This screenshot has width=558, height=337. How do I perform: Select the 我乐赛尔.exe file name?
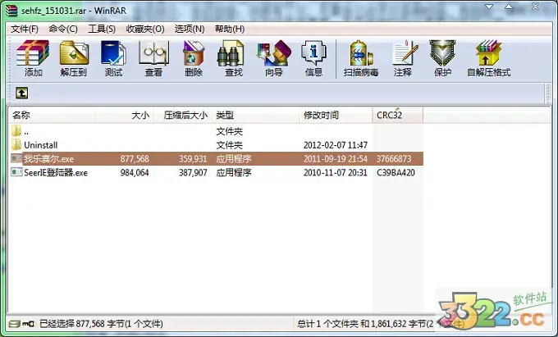click(48, 158)
